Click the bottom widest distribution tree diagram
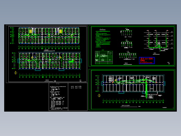This screenshot has height=136, width=181. (x=128, y=55)
